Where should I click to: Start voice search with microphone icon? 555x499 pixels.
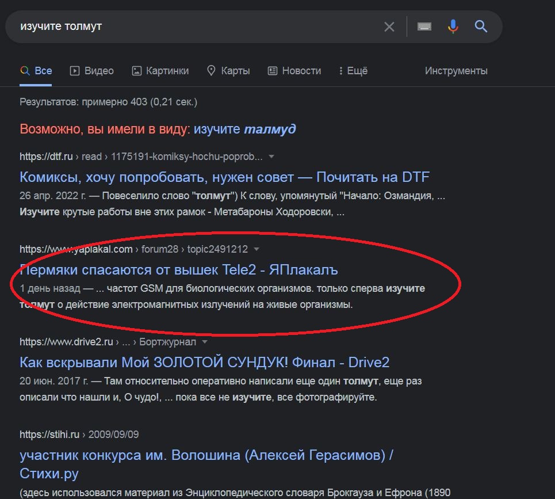pos(453,26)
